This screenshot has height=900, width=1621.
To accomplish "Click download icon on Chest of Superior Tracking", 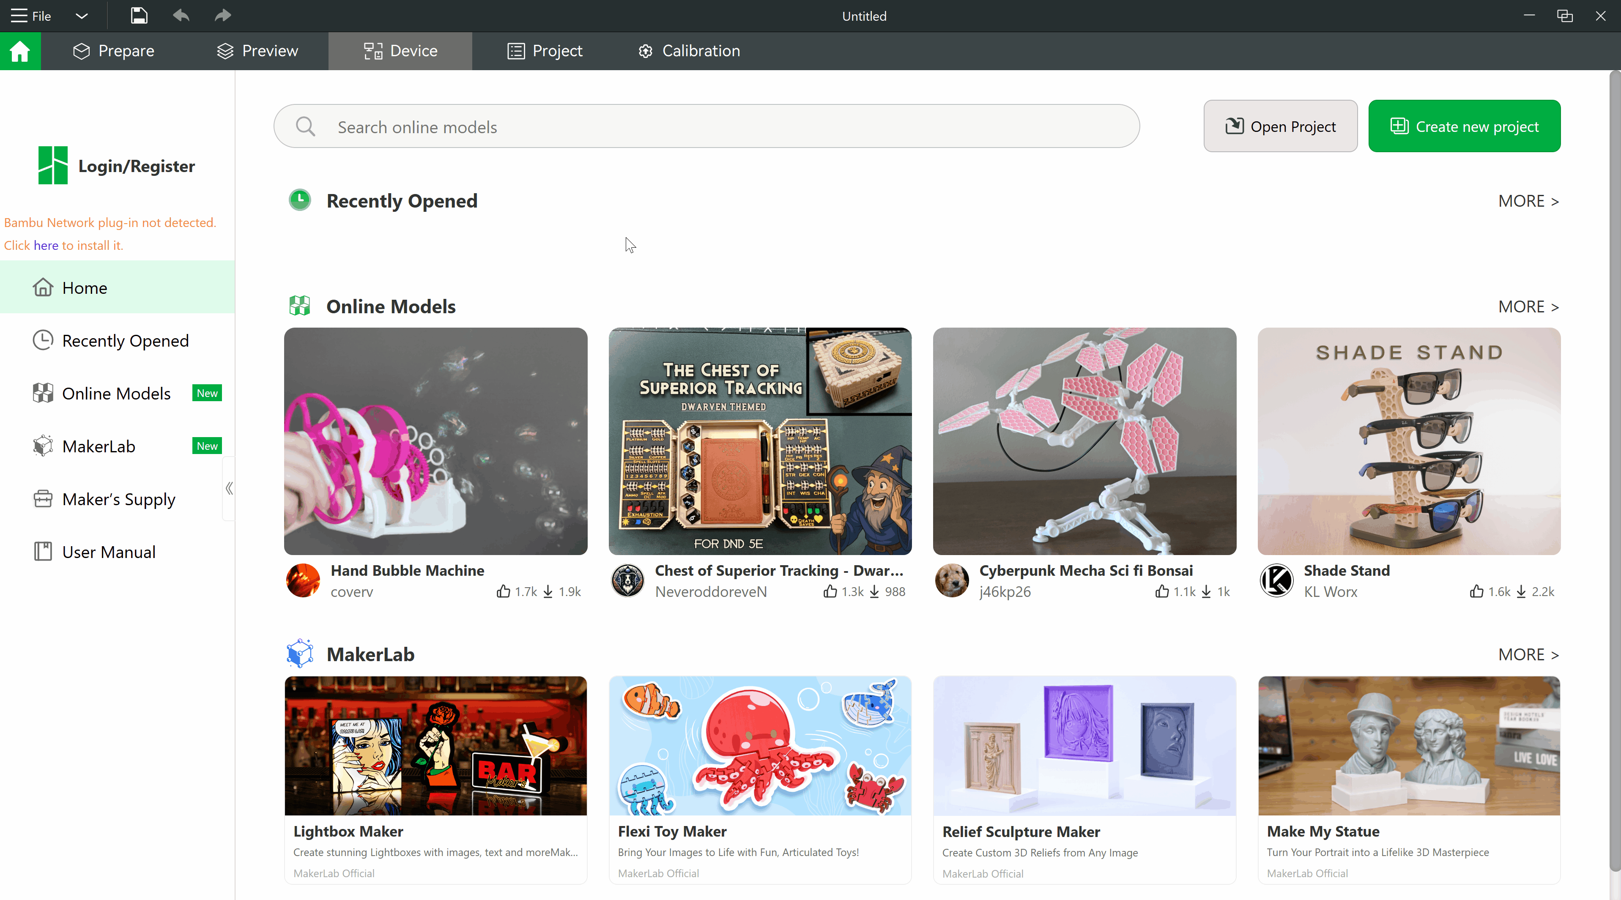I will [x=875, y=591].
